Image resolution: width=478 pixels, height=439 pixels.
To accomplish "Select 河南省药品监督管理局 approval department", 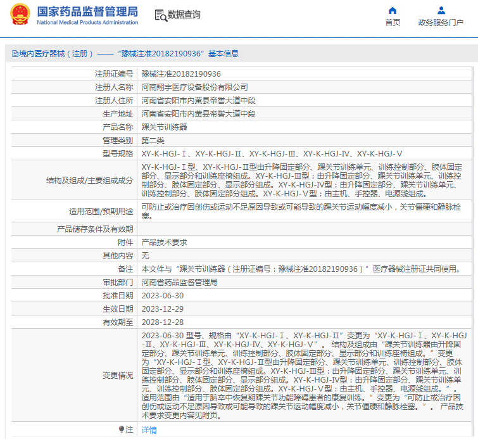I will 179,282.
